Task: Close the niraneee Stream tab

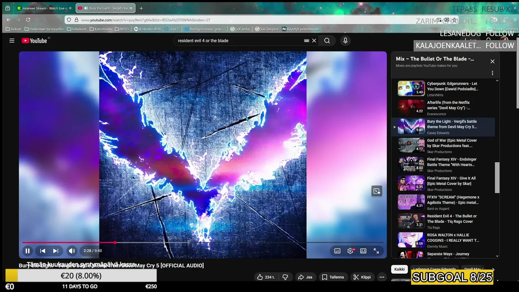Action: [x=70, y=8]
